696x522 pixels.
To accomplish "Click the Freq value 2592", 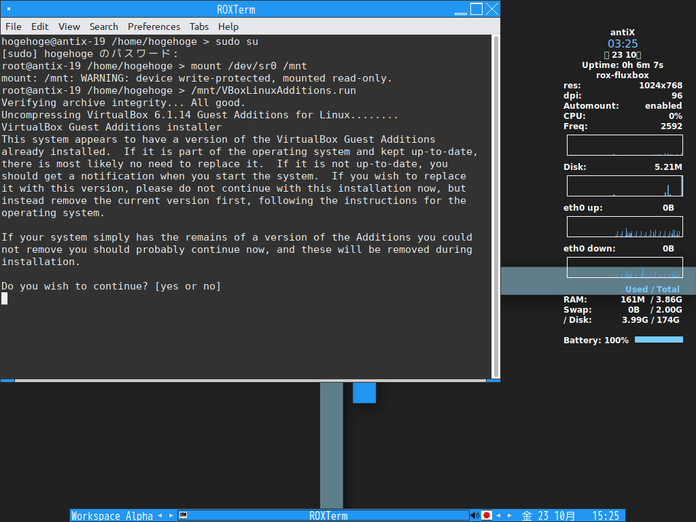I will tap(671, 126).
